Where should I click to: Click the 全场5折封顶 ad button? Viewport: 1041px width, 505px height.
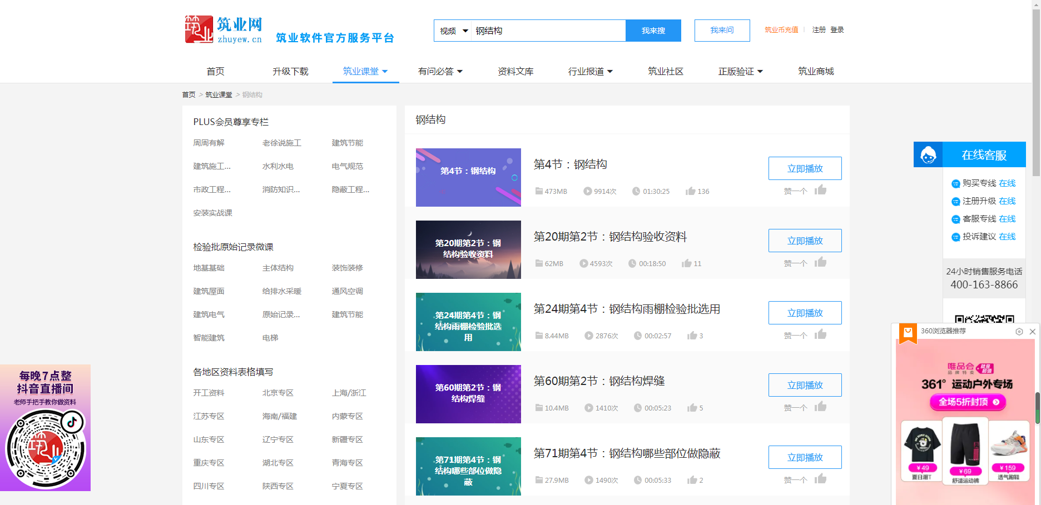pos(968,402)
